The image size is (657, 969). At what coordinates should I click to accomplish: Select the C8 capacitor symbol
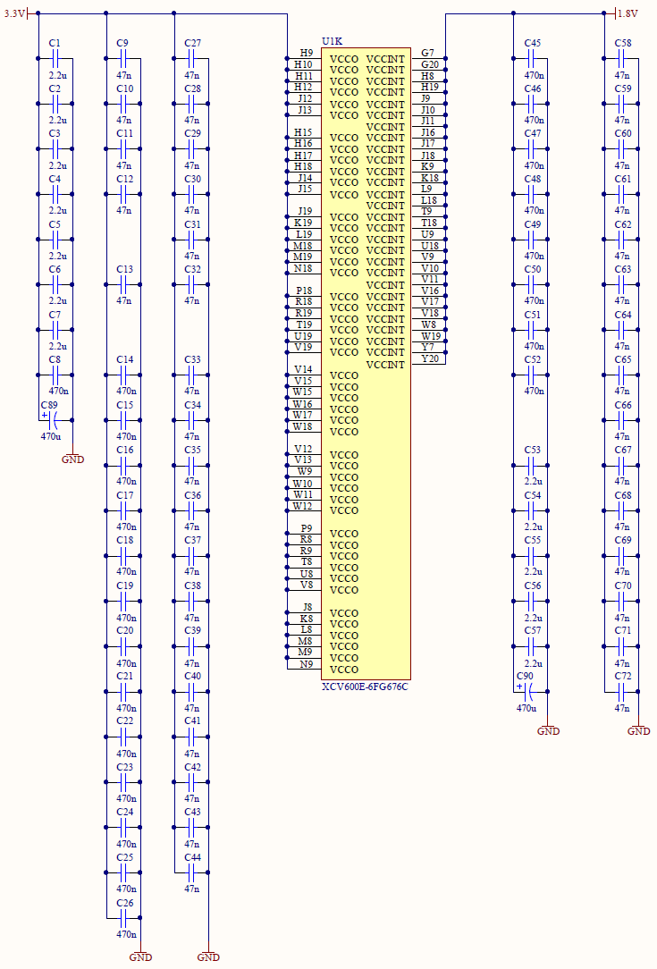55,375
